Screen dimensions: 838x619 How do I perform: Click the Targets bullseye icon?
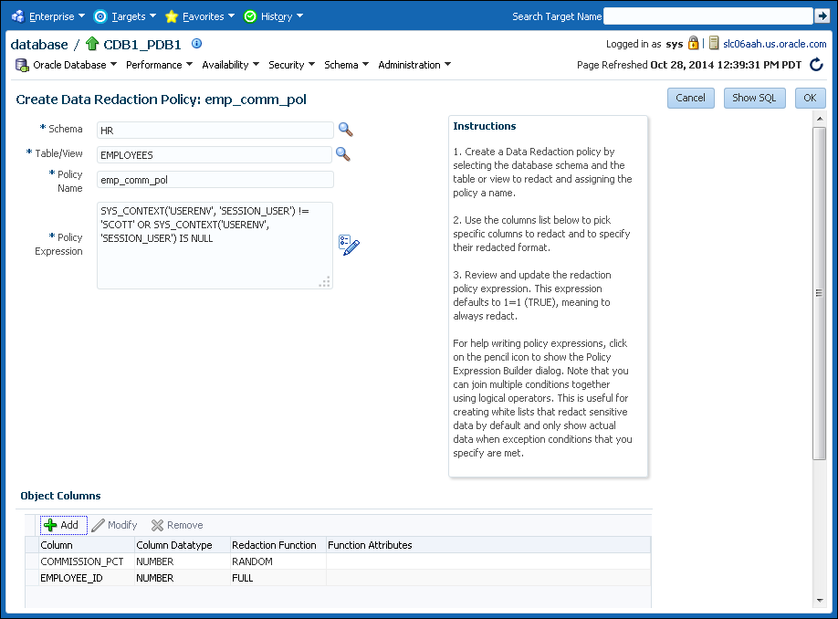point(100,16)
